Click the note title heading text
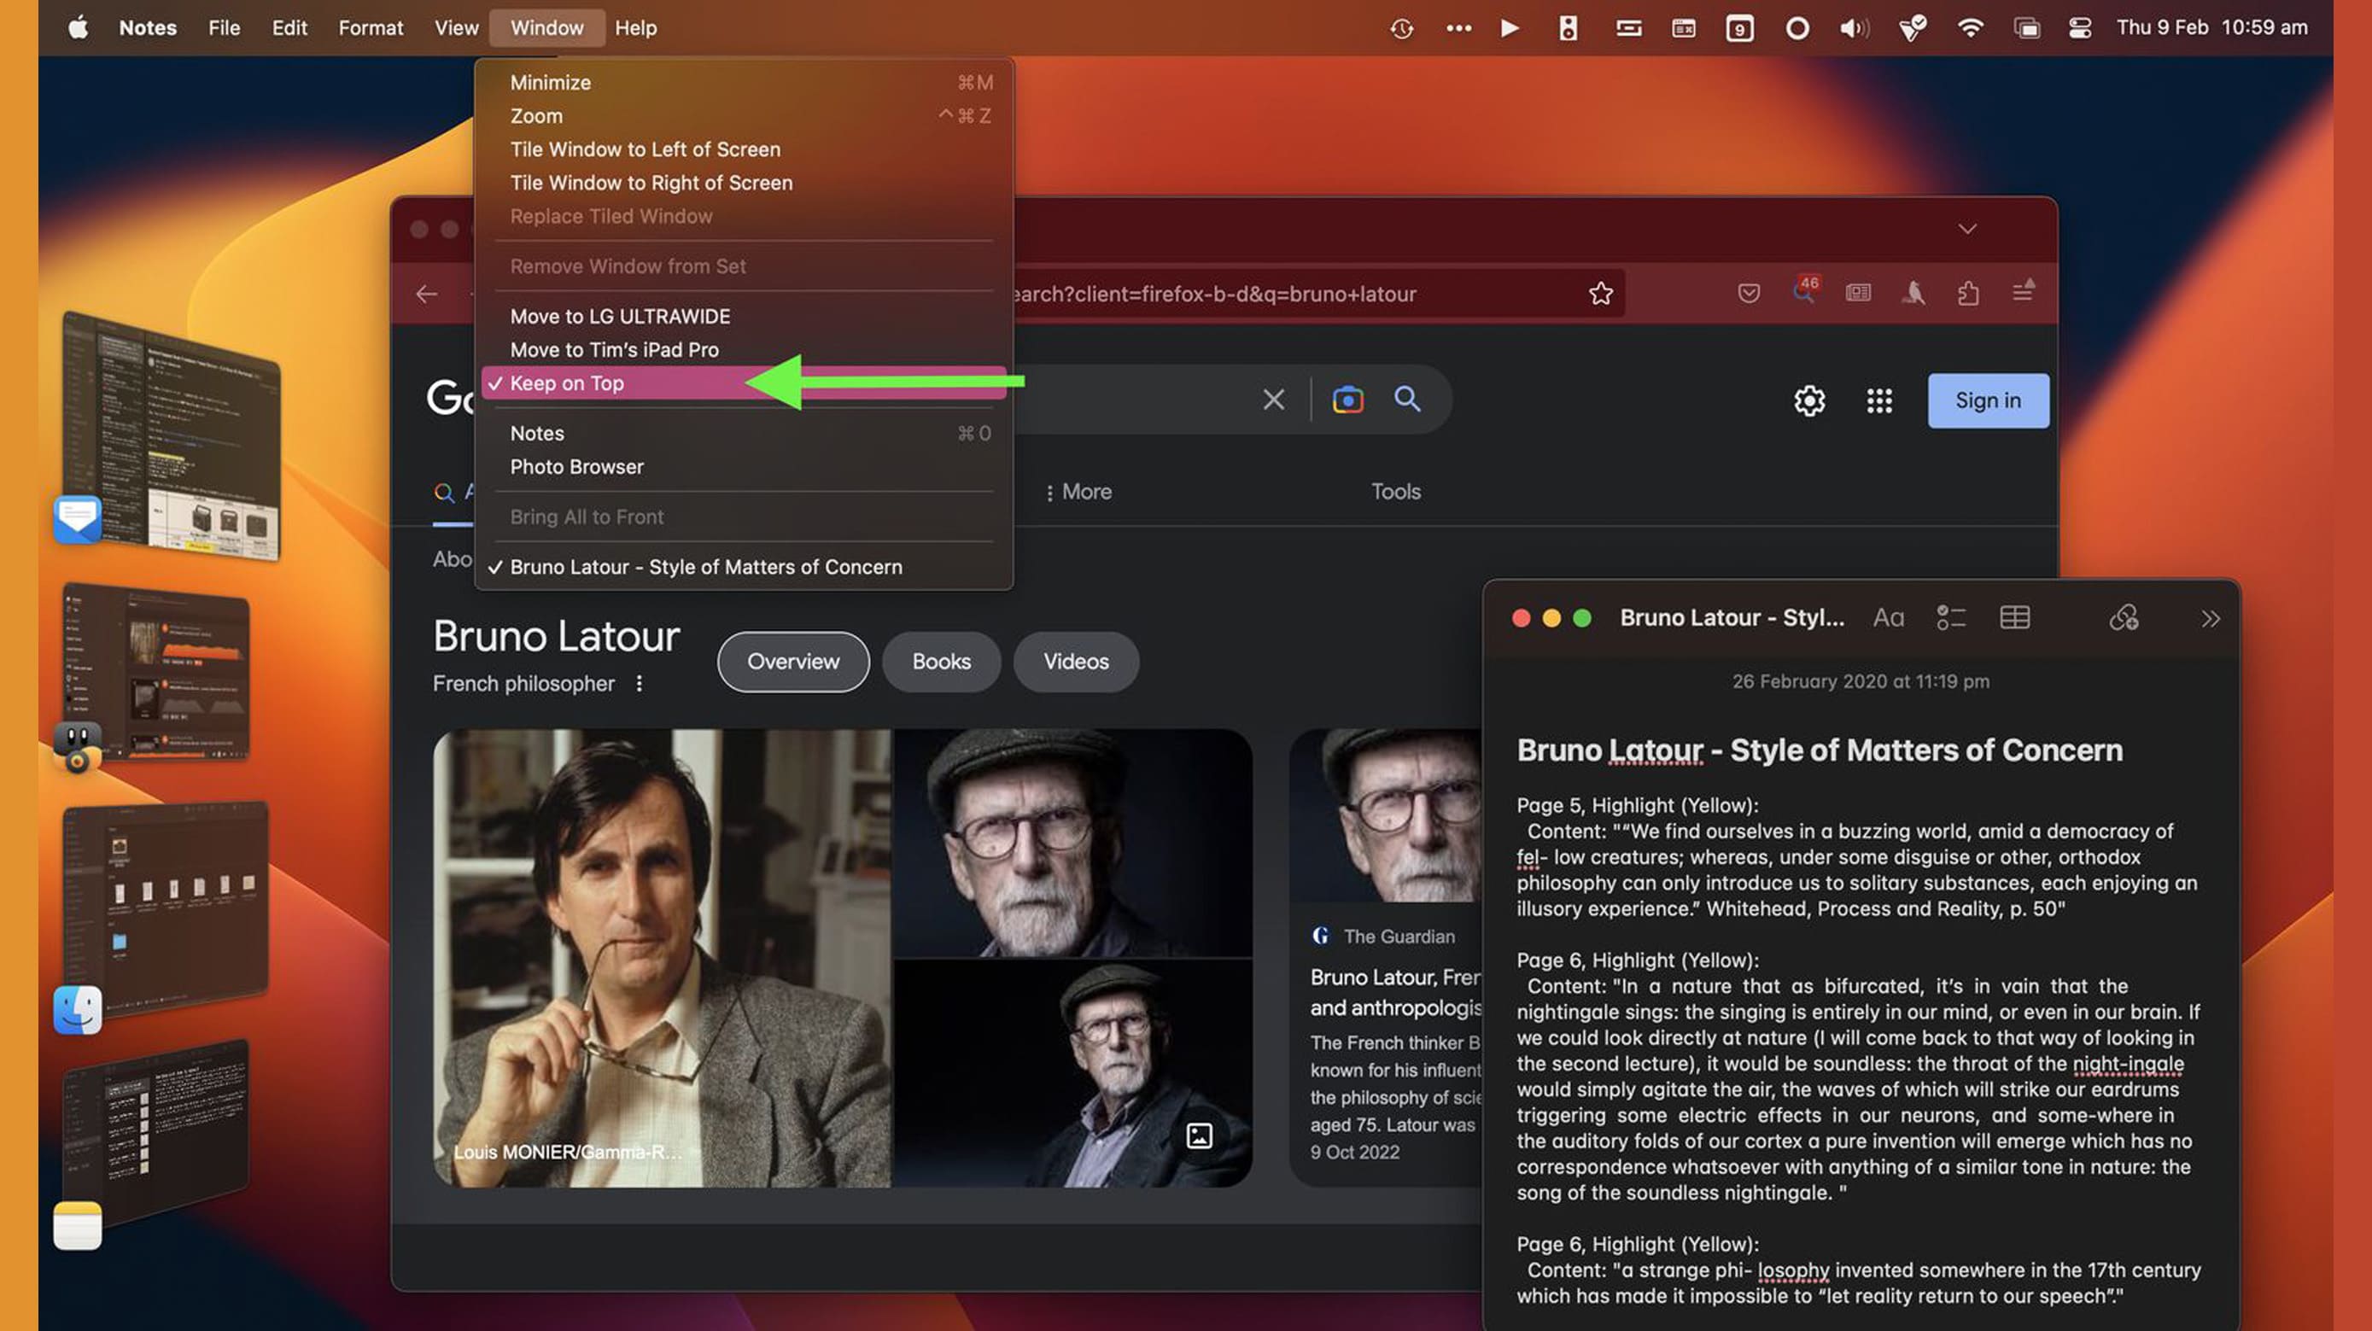The image size is (2372, 1331). point(1820,750)
